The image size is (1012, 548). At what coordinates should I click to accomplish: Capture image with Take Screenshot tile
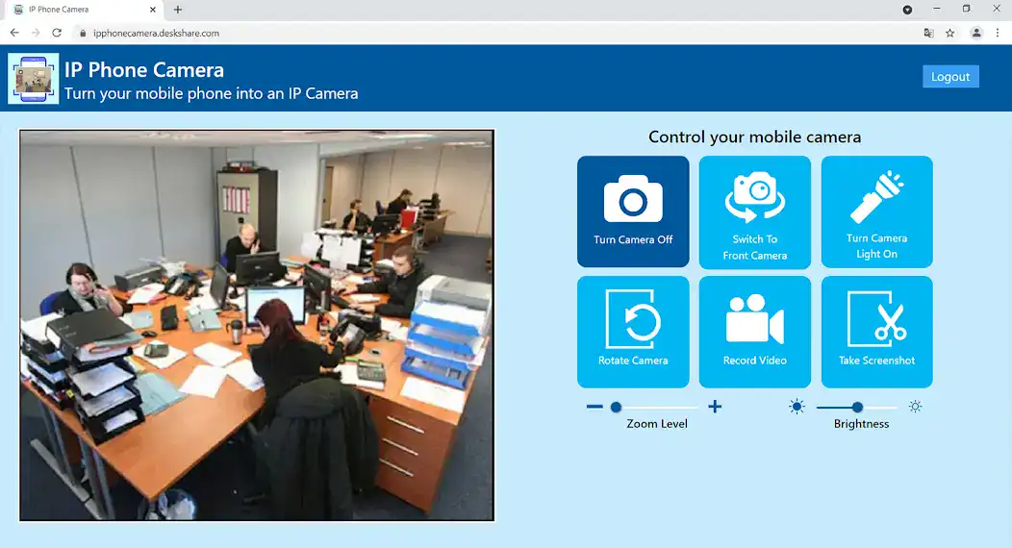tap(876, 332)
